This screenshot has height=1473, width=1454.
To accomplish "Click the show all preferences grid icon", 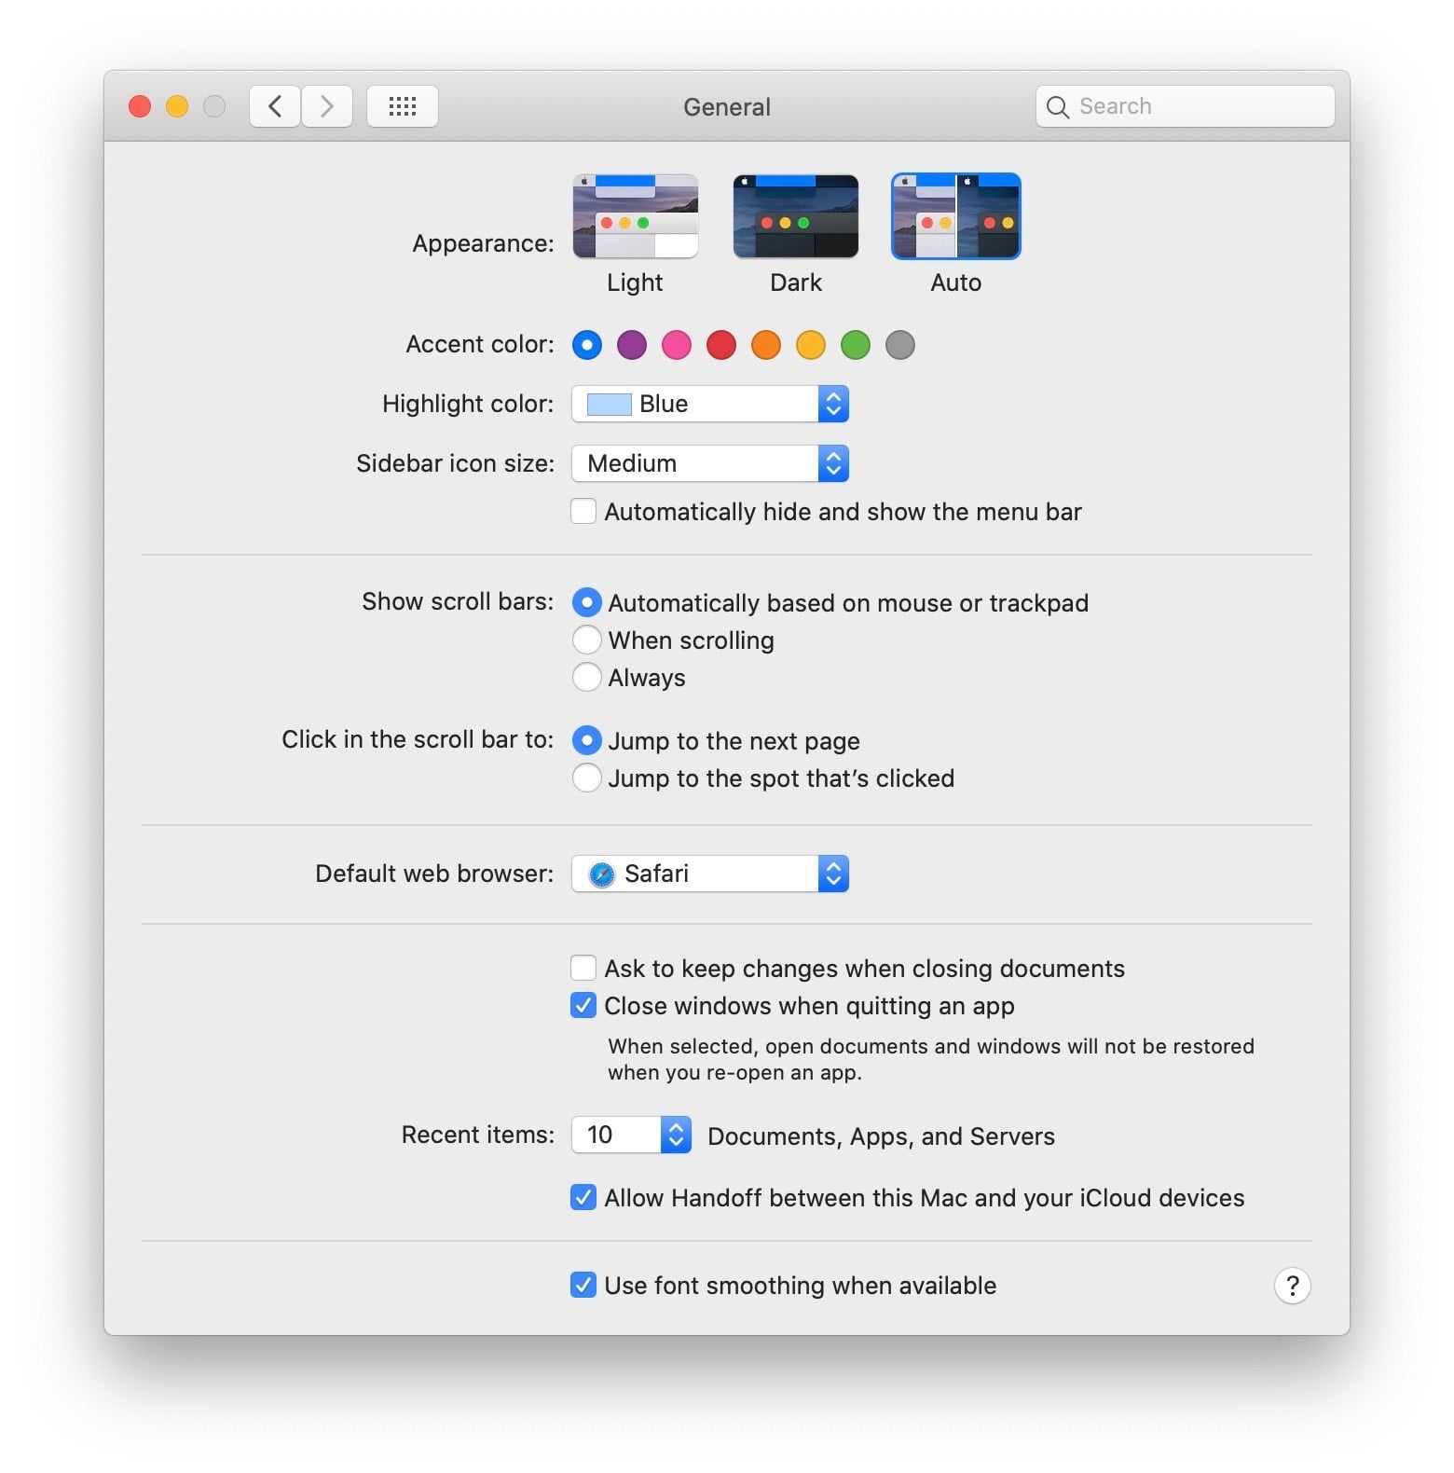I will 402,105.
